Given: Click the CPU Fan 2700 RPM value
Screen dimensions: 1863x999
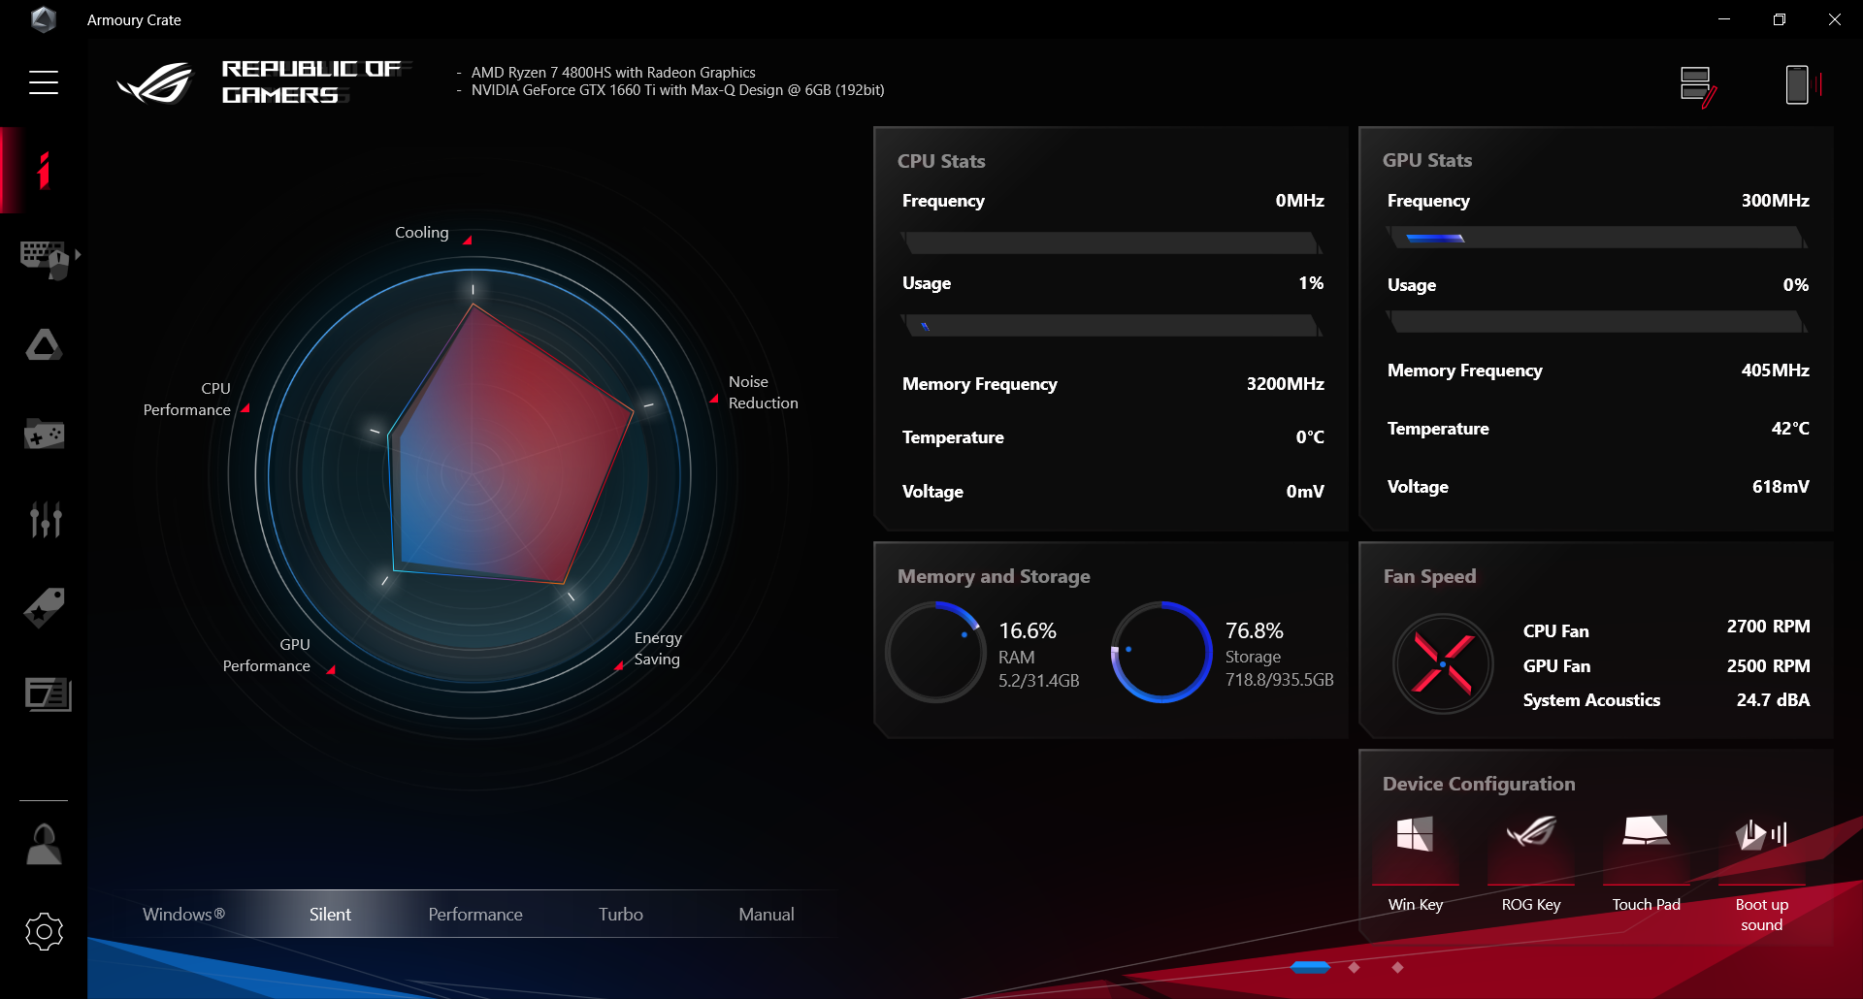Looking at the screenshot, I should point(1768,627).
